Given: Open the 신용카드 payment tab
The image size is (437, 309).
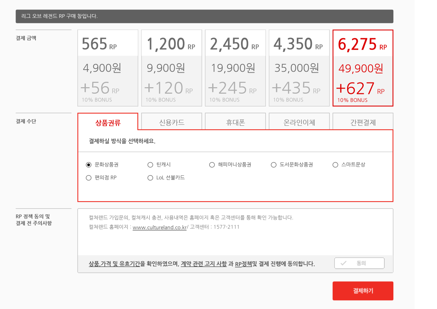Looking at the screenshot, I should (x=172, y=122).
